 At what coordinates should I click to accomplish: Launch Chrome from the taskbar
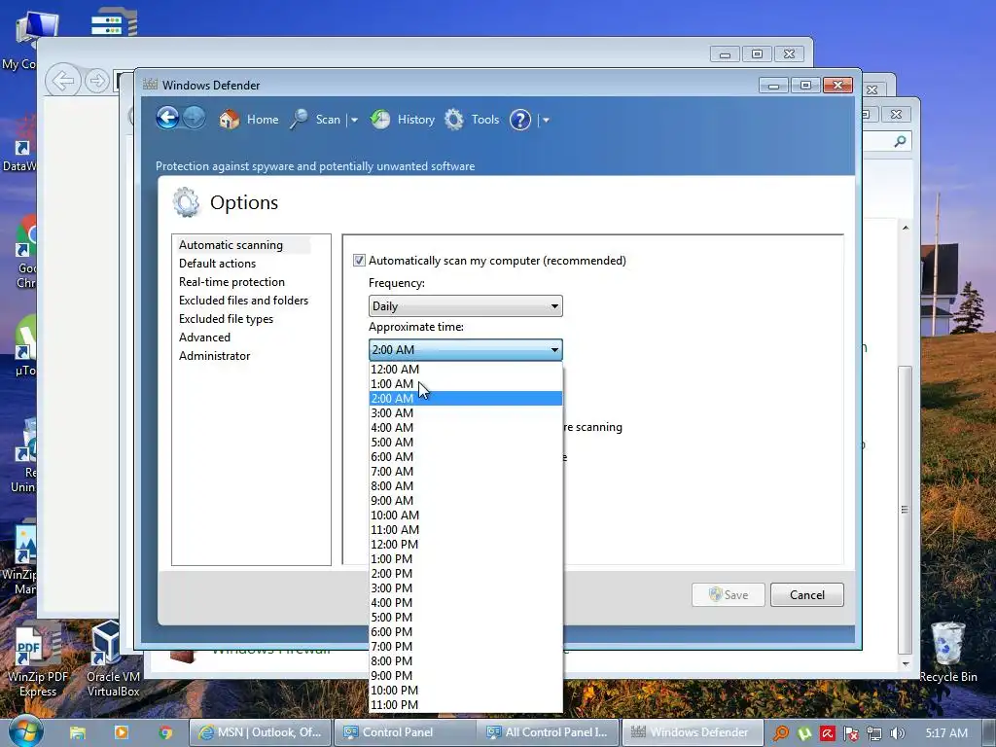click(x=165, y=733)
